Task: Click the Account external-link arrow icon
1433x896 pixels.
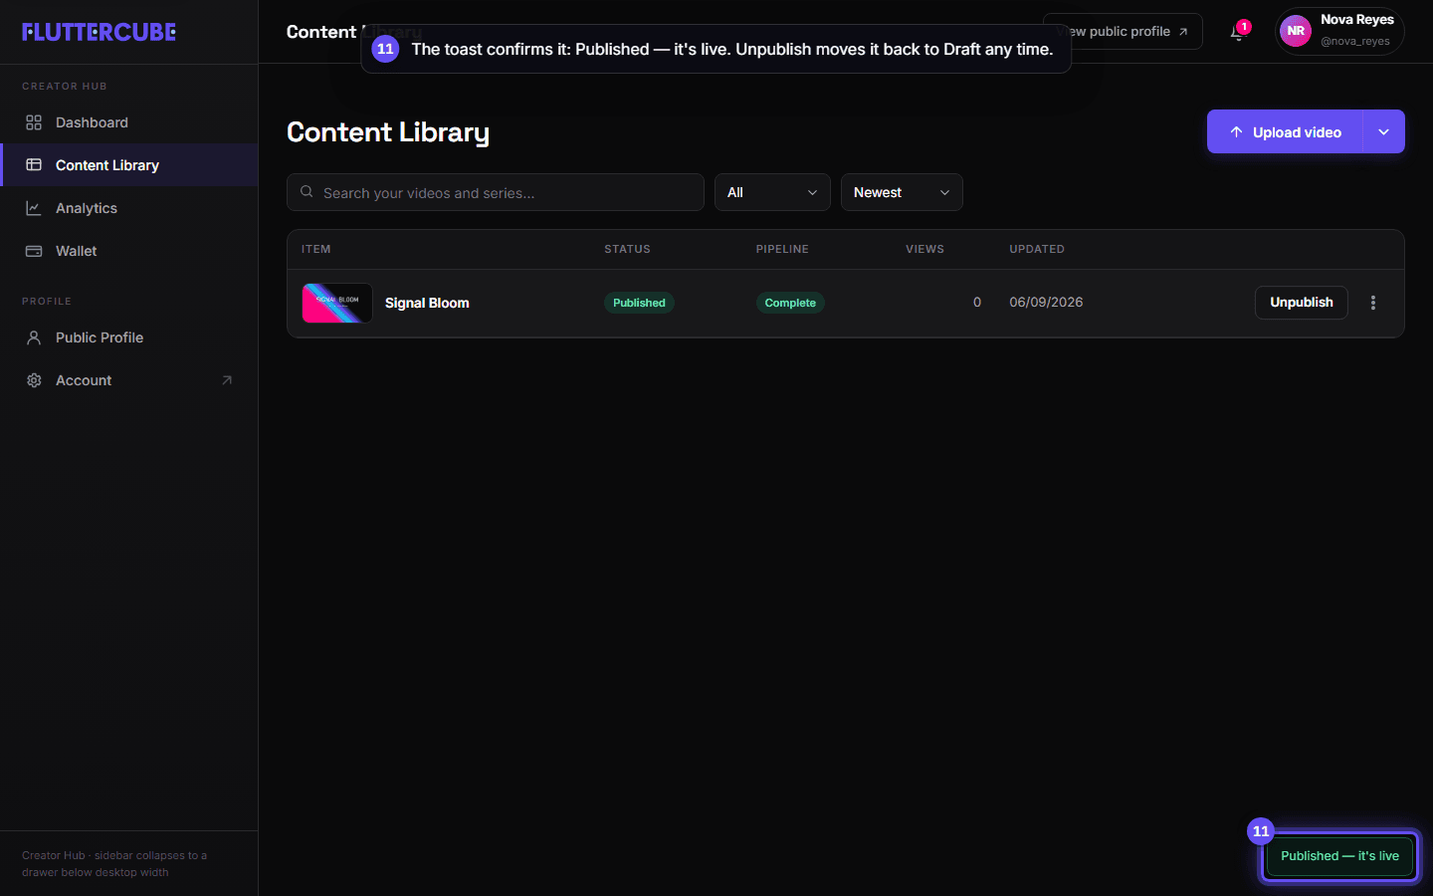Action: pos(227,380)
